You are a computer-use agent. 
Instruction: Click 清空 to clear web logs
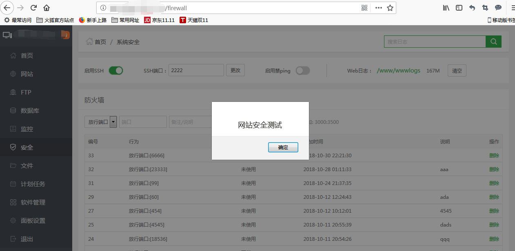(457, 70)
